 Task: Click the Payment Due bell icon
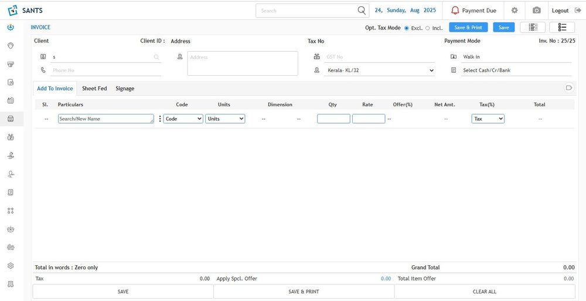455,11
